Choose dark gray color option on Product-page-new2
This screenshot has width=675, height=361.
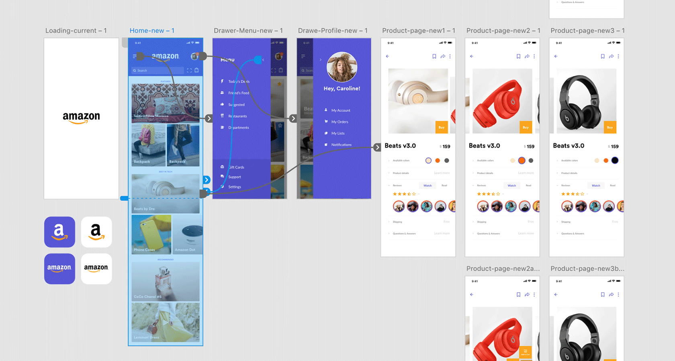pos(531,160)
